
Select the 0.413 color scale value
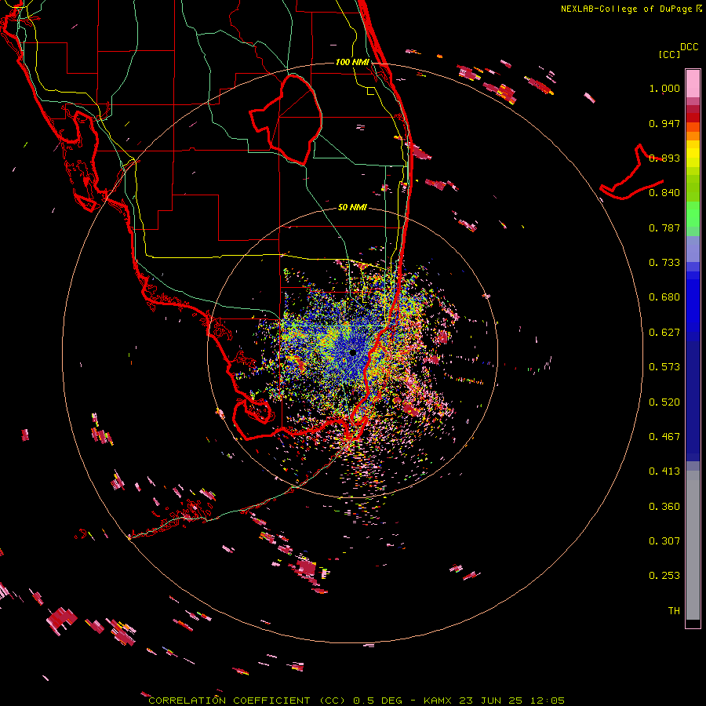click(664, 471)
